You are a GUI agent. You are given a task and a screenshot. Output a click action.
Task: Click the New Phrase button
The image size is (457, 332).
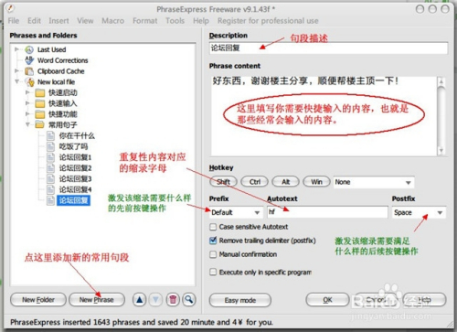pos(97,300)
